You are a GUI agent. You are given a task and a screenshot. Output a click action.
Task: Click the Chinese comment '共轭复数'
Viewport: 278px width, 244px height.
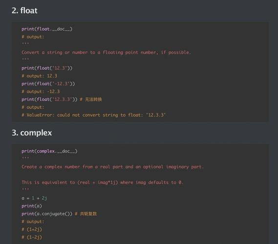(x=88, y=214)
